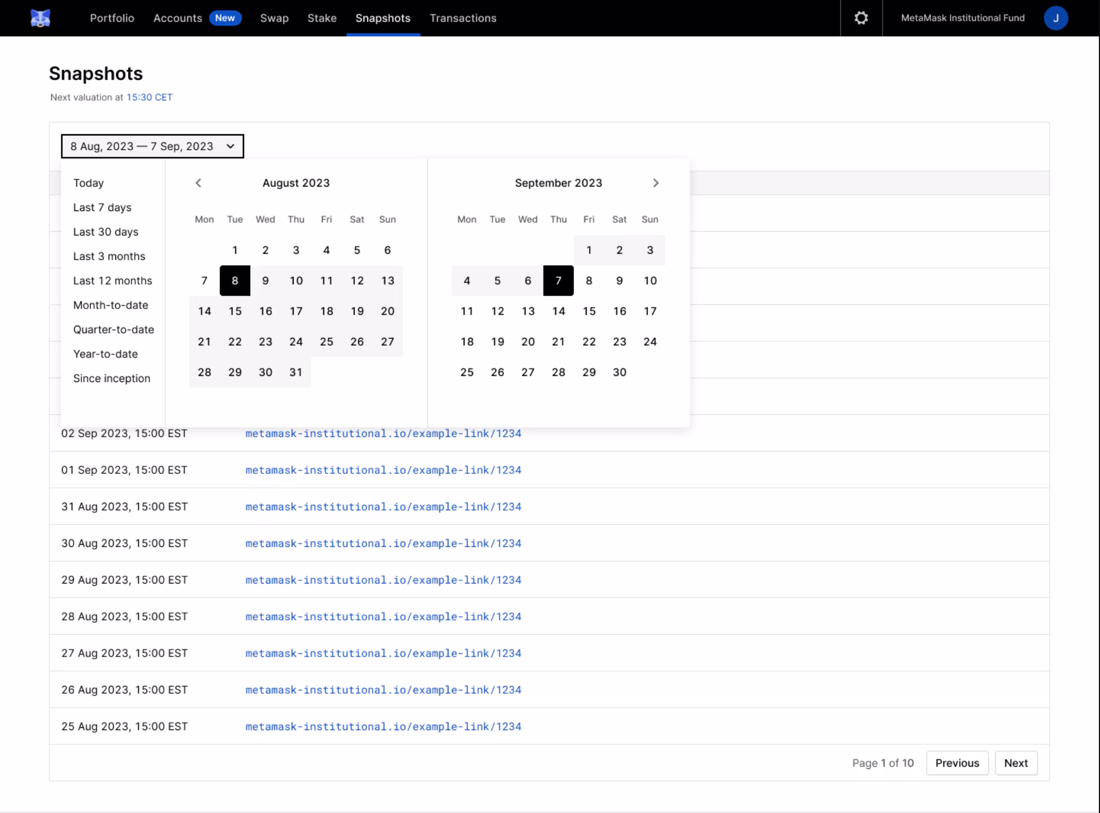Click the Next page button

pyautogui.click(x=1015, y=763)
